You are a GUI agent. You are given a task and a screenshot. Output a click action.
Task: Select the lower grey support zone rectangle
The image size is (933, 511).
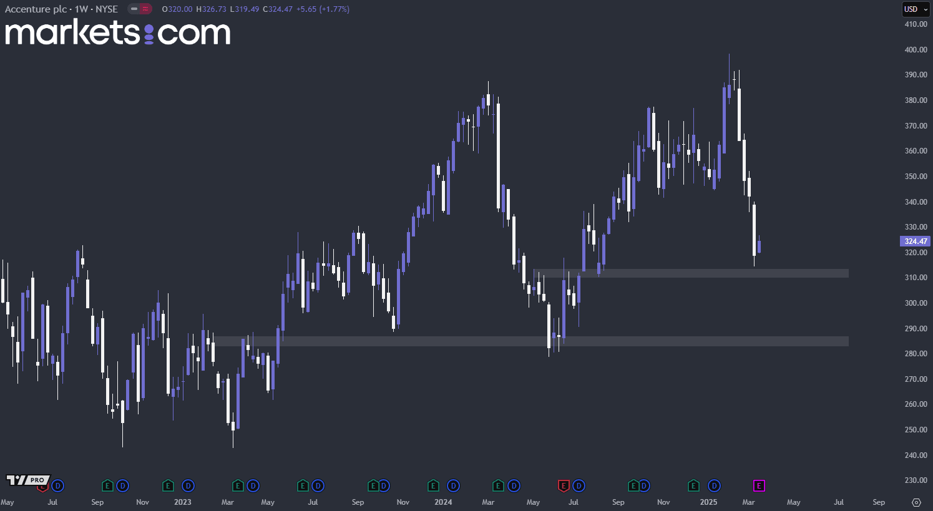pyautogui.click(x=530, y=341)
